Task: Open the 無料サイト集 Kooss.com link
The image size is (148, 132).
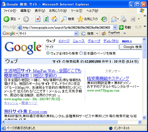Action: pyautogui.click(x=26, y=111)
